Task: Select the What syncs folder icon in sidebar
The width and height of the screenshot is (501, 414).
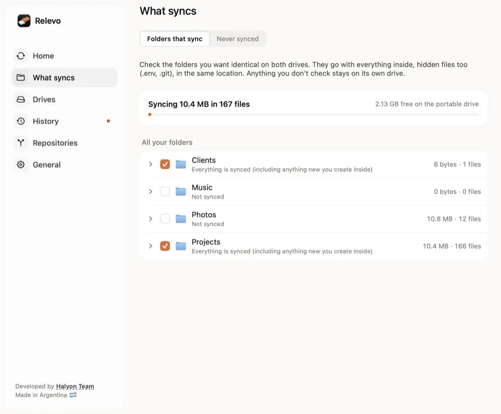Action: click(21, 78)
